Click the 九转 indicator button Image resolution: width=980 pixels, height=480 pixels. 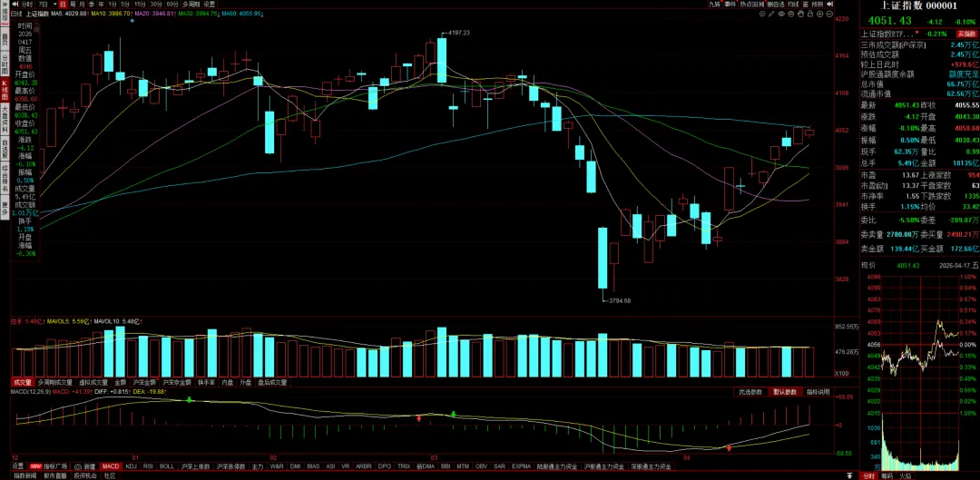715,5
